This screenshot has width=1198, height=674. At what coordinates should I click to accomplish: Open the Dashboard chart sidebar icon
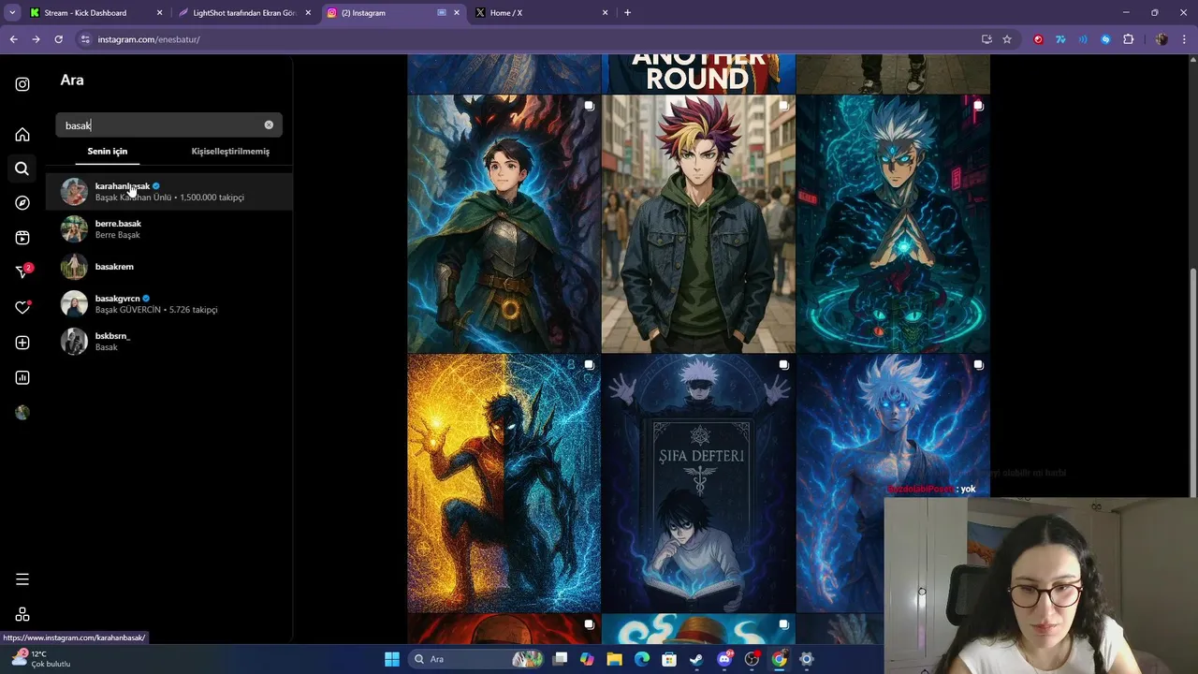[x=22, y=377]
